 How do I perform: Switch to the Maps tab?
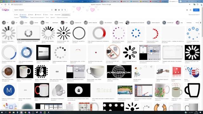tap(46, 15)
